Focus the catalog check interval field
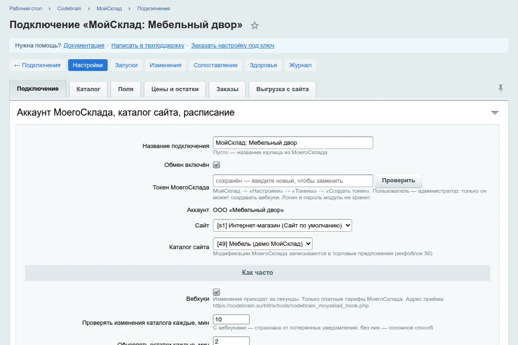The height and width of the screenshot is (345, 518). point(231,319)
